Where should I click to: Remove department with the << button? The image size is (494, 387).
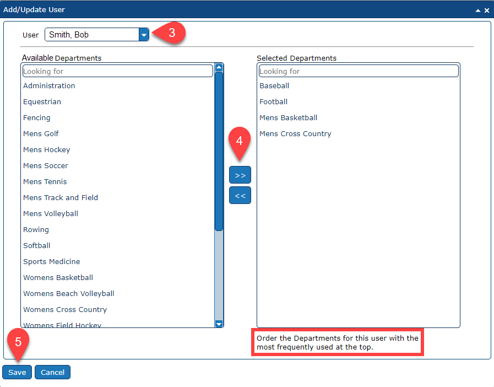click(240, 196)
